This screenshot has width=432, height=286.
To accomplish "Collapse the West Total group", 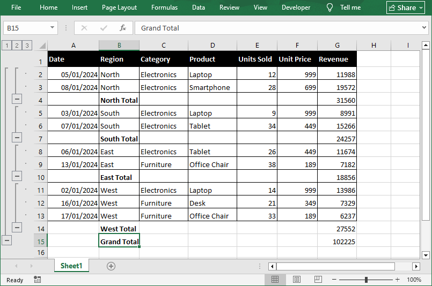I will tap(17, 227).
